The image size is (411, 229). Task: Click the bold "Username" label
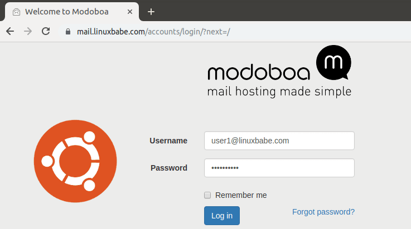pos(168,141)
